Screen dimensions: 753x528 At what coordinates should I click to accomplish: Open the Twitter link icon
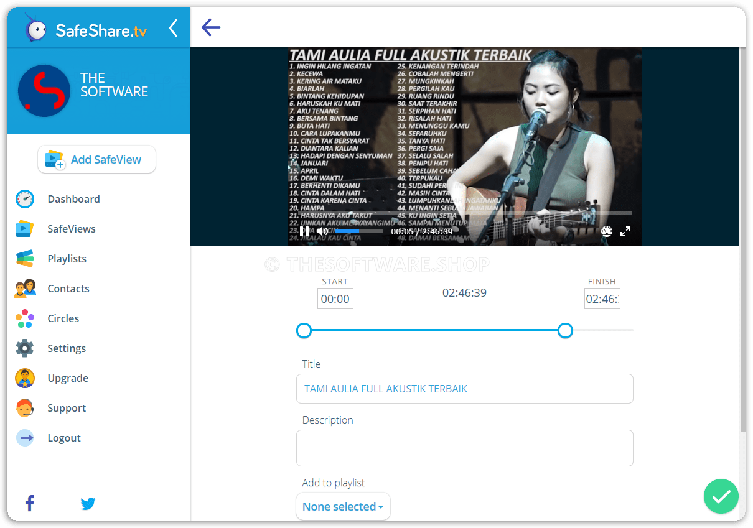(88, 503)
